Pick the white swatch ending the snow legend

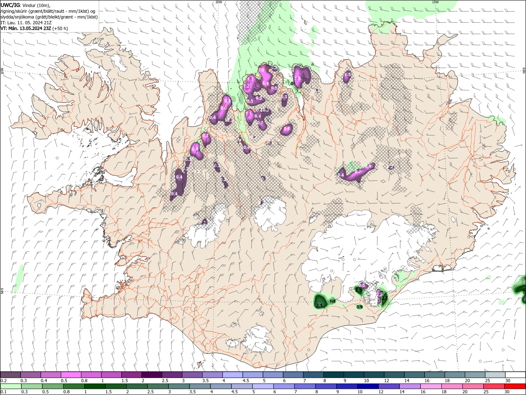tap(515, 375)
